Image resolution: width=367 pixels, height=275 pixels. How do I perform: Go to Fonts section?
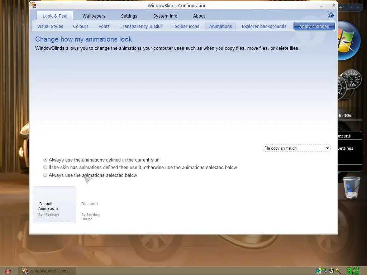(x=104, y=26)
